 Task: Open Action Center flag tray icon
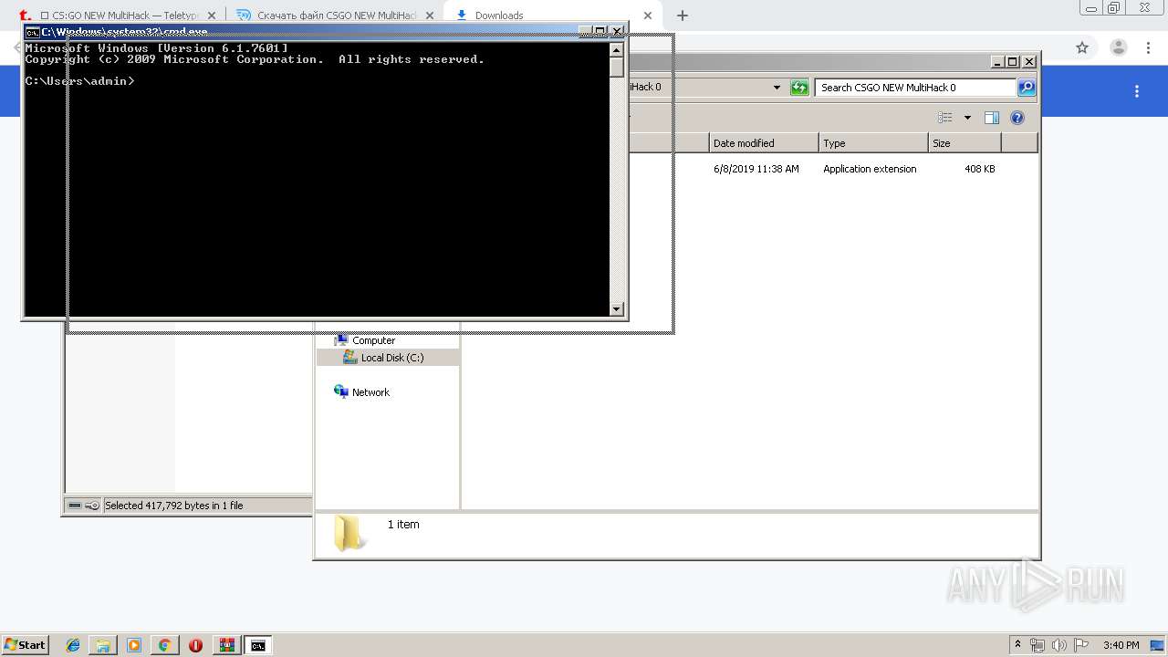pos(1080,645)
